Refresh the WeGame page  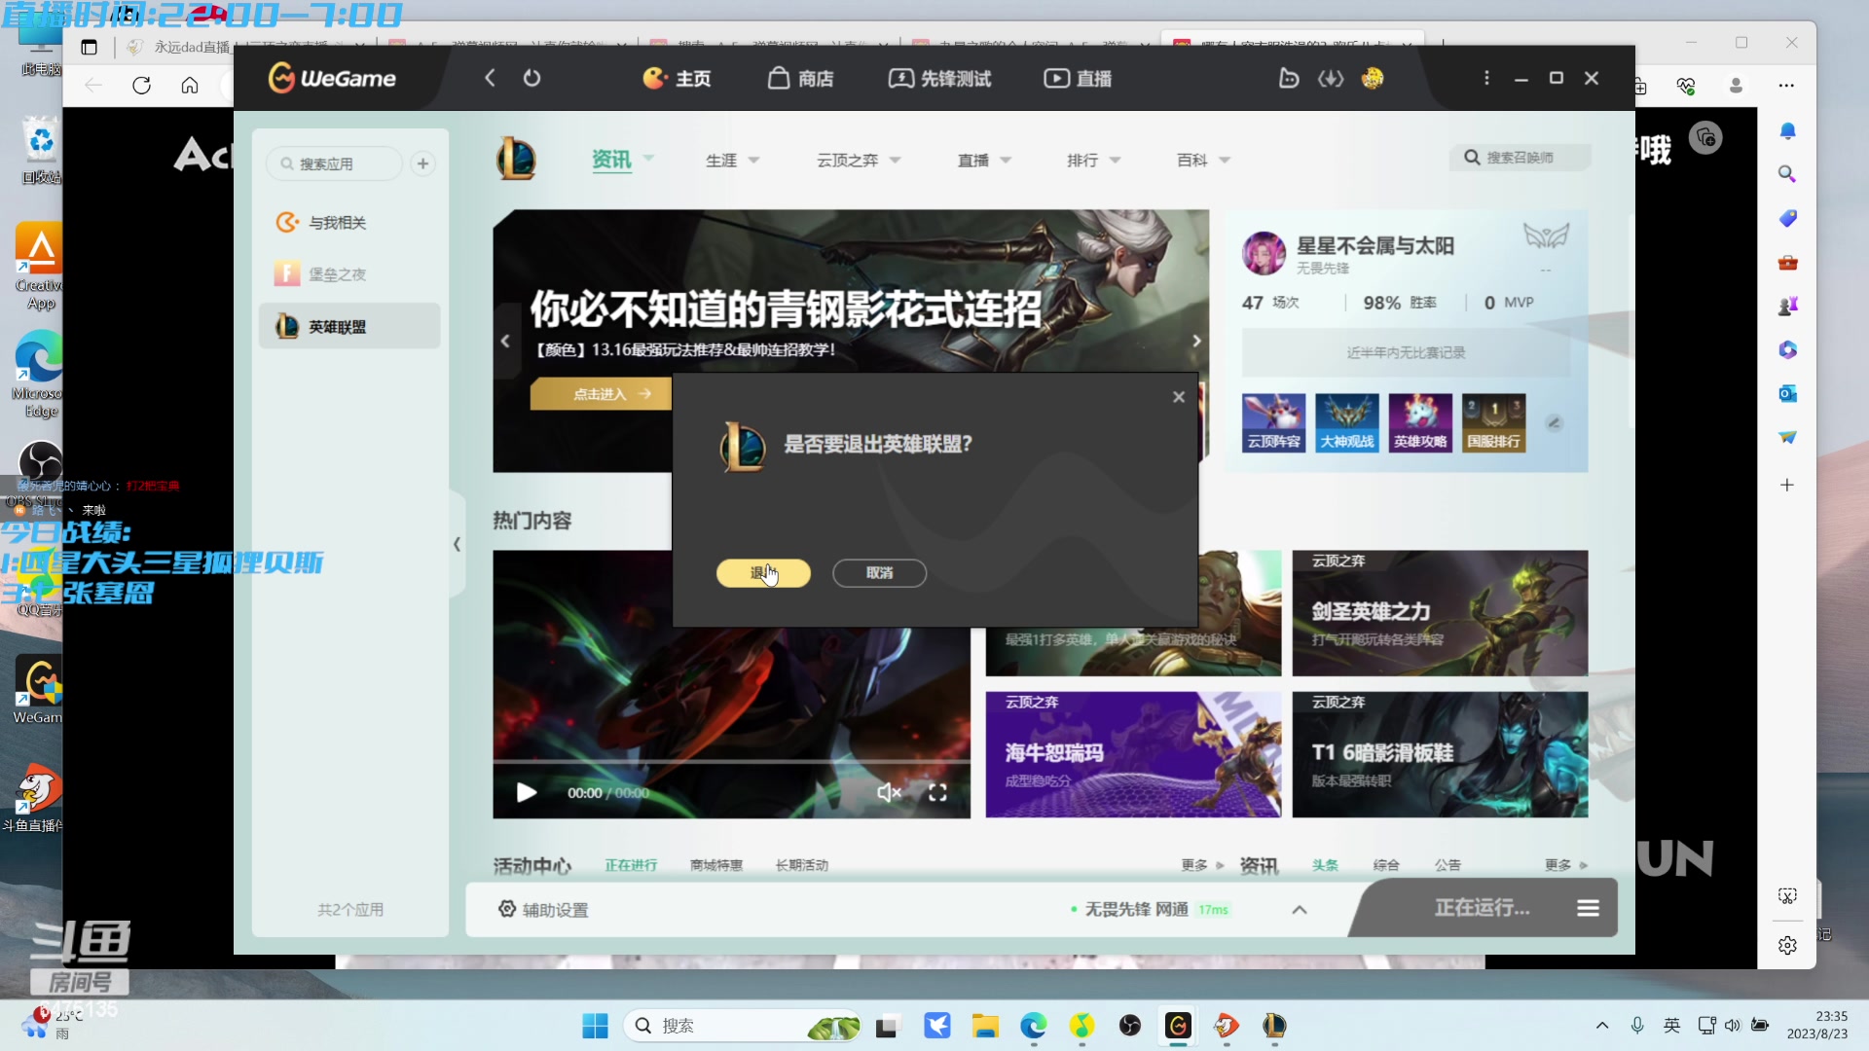(x=531, y=78)
